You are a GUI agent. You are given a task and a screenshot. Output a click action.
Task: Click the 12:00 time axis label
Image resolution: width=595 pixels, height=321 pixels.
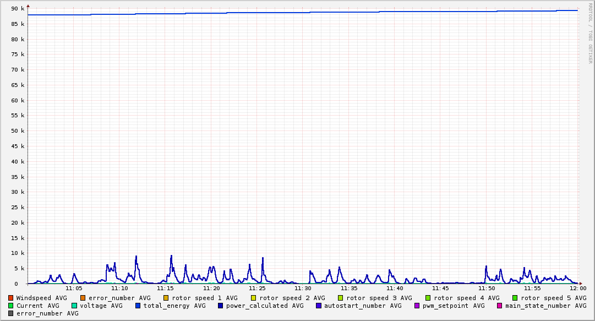(x=577, y=288)
